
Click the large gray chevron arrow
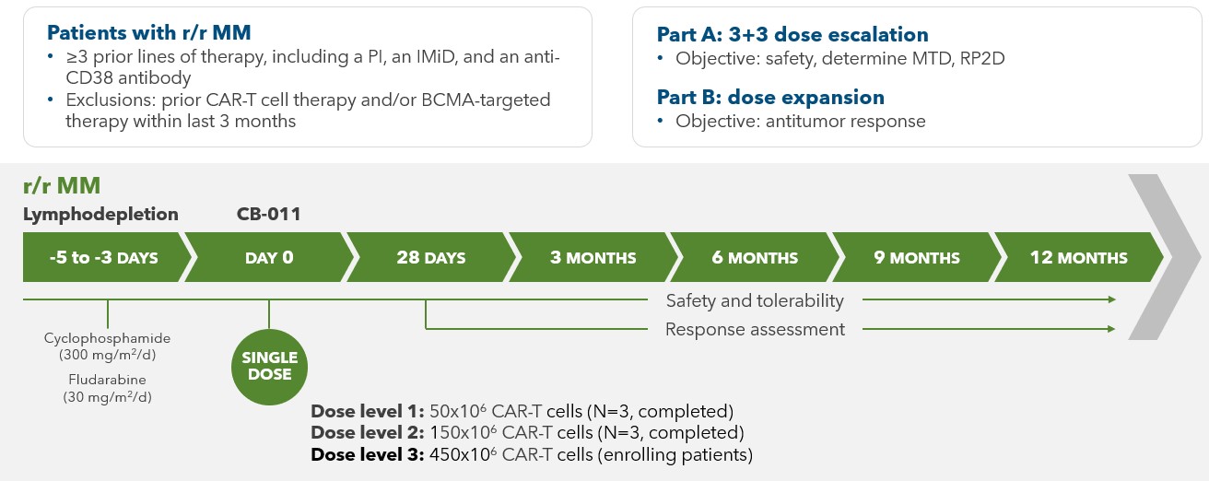(x=1162, y=257)
